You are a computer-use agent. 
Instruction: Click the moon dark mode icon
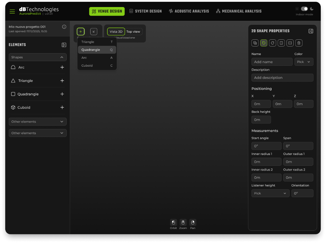pos(312,9)
